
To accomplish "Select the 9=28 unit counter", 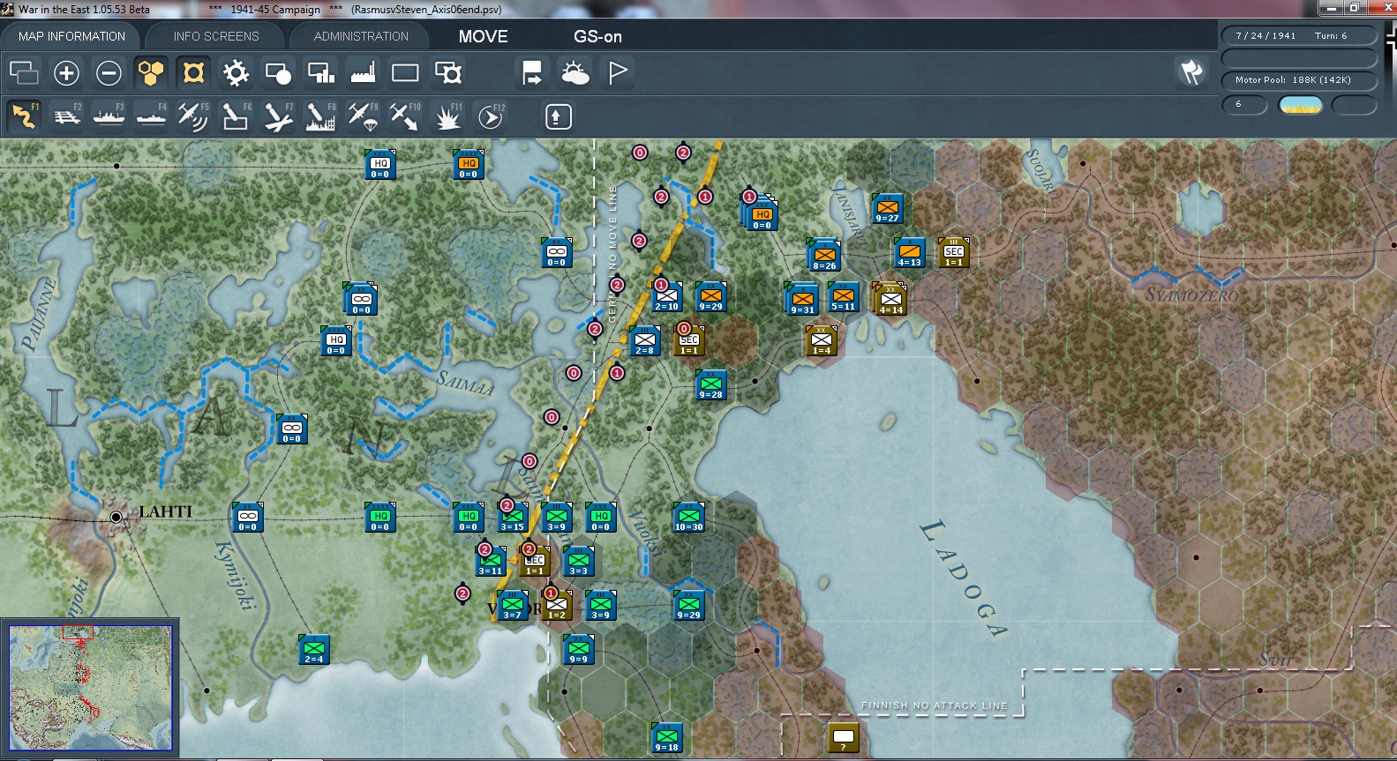I will click(711, 385).
